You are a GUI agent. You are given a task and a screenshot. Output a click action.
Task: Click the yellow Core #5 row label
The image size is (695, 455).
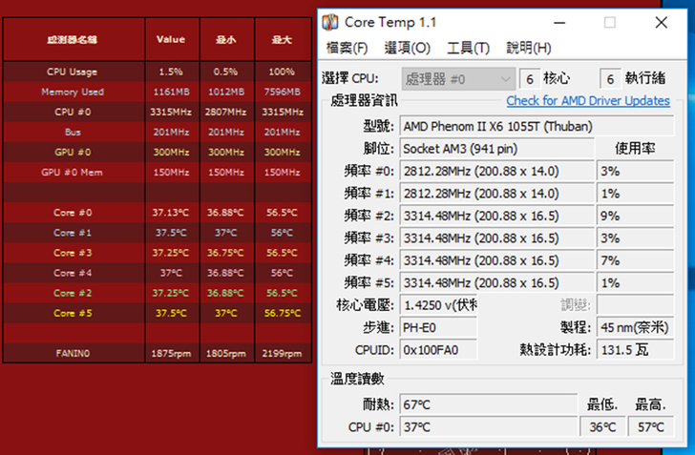click(73, 313)
